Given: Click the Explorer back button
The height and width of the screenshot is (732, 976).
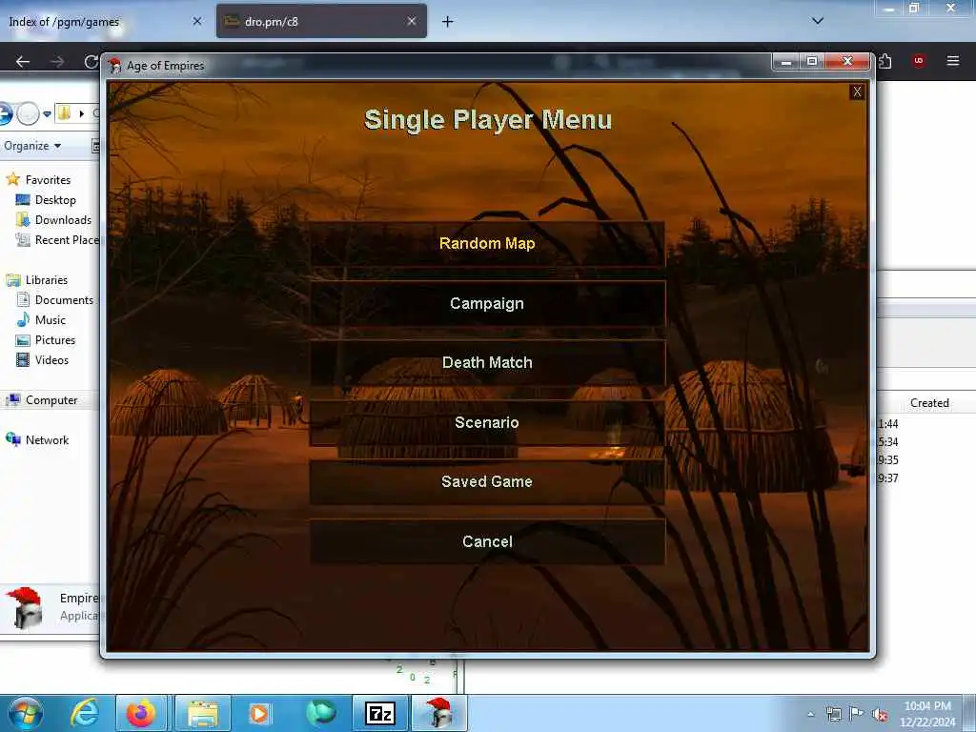Looking at the screenshot, I should 5,114.
